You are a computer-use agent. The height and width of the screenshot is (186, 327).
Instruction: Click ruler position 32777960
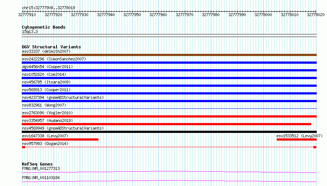click(x=158, y=15)
